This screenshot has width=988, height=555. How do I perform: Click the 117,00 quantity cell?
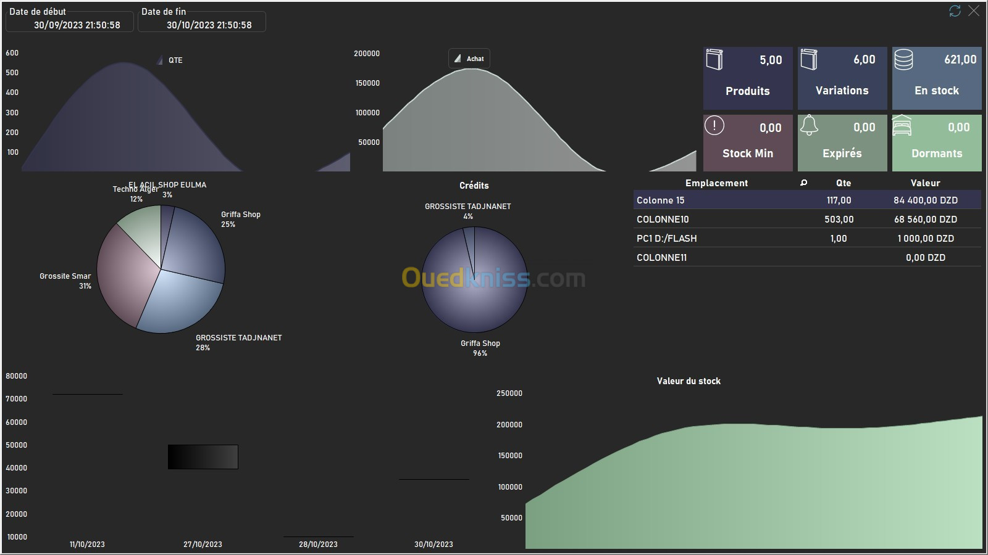[839, 200]
